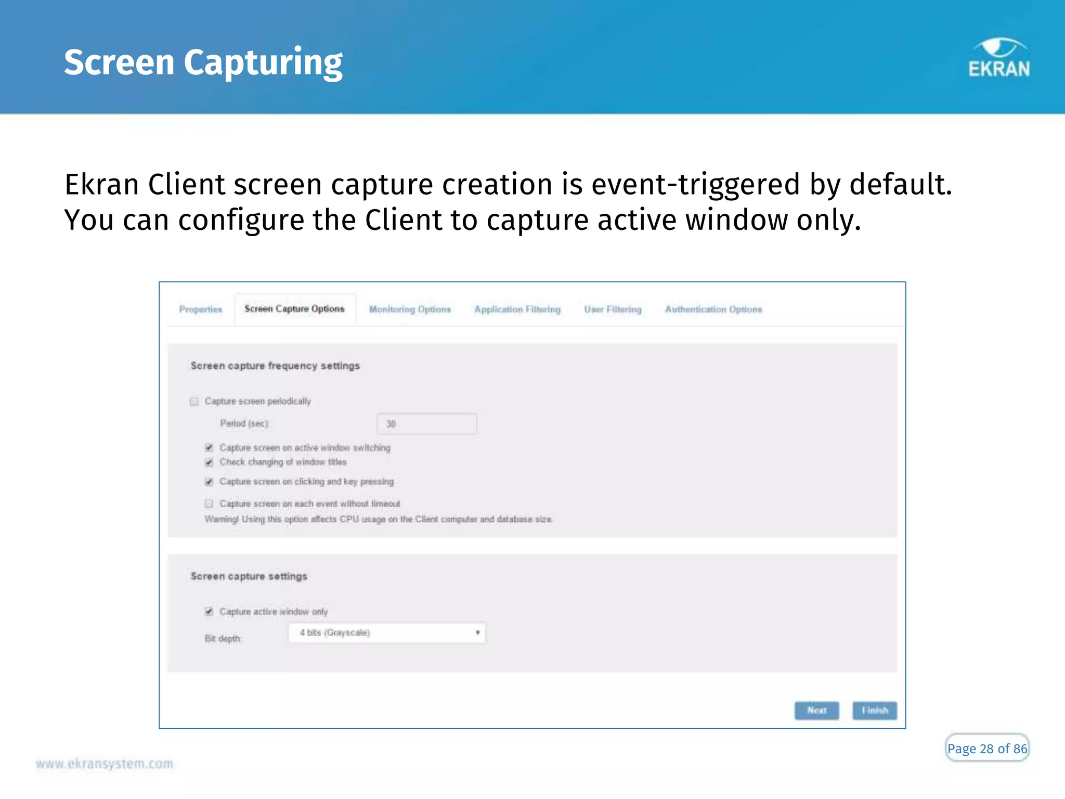Uncheck Capture active window only
The image size is (1065, 799).
click(x=209, y=612)
